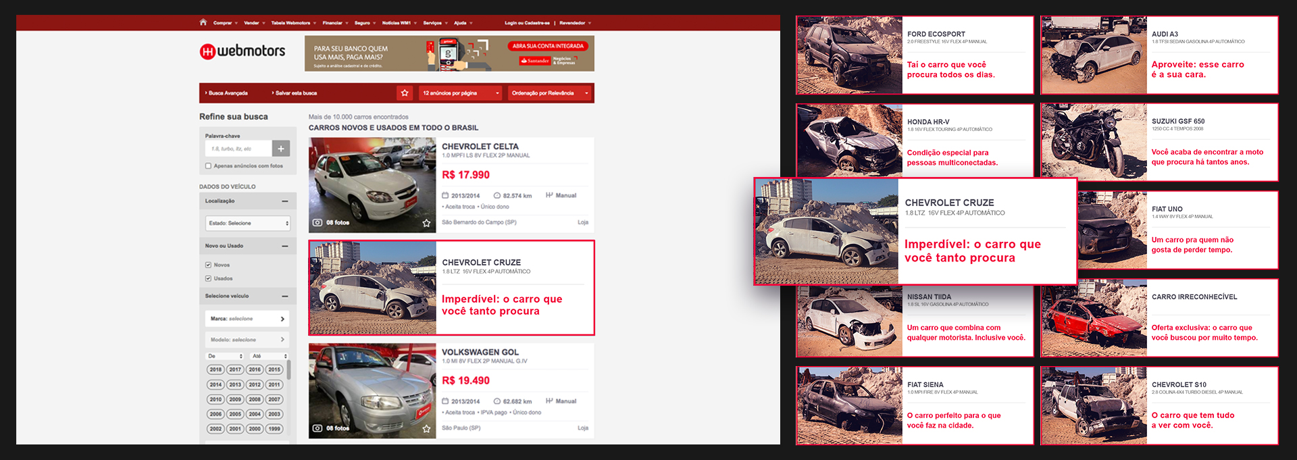Image resolution: width=1297 pixels, height=460 pixels.
Task: Click odometer icon 82.574 km on Celta
Action: coord(497,195)
